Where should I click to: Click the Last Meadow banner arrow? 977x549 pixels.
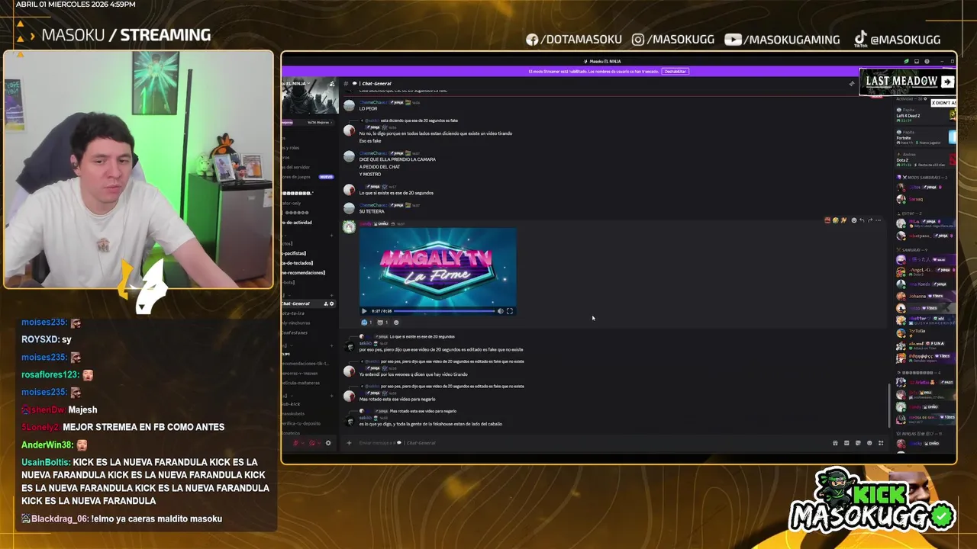pos(947,82)
